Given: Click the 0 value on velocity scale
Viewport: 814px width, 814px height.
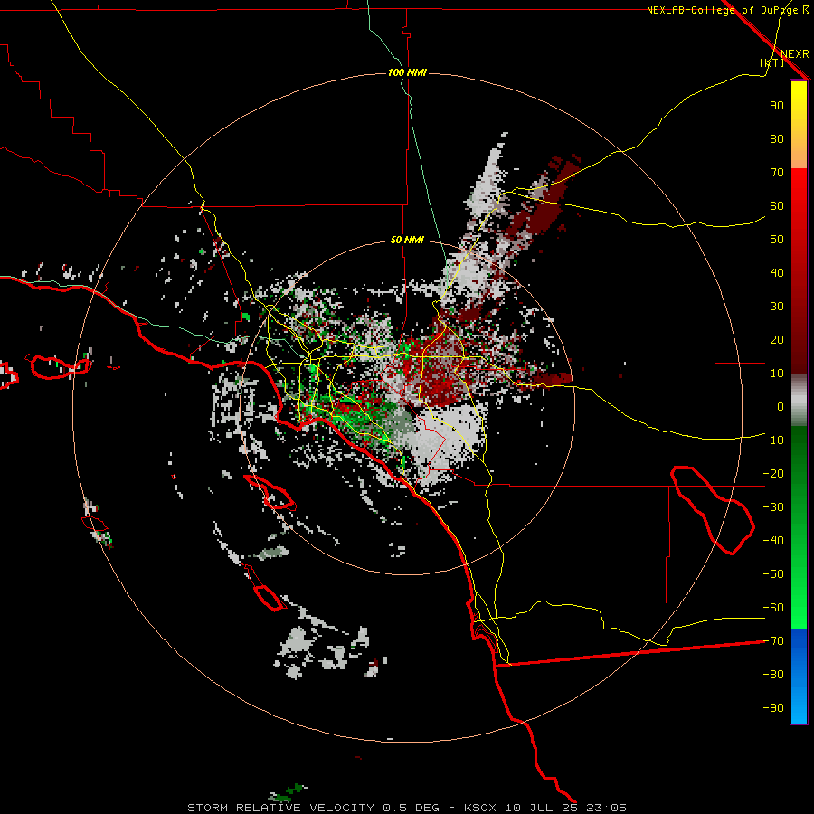Looking at the screenshot, I should (x=781, y=406).
